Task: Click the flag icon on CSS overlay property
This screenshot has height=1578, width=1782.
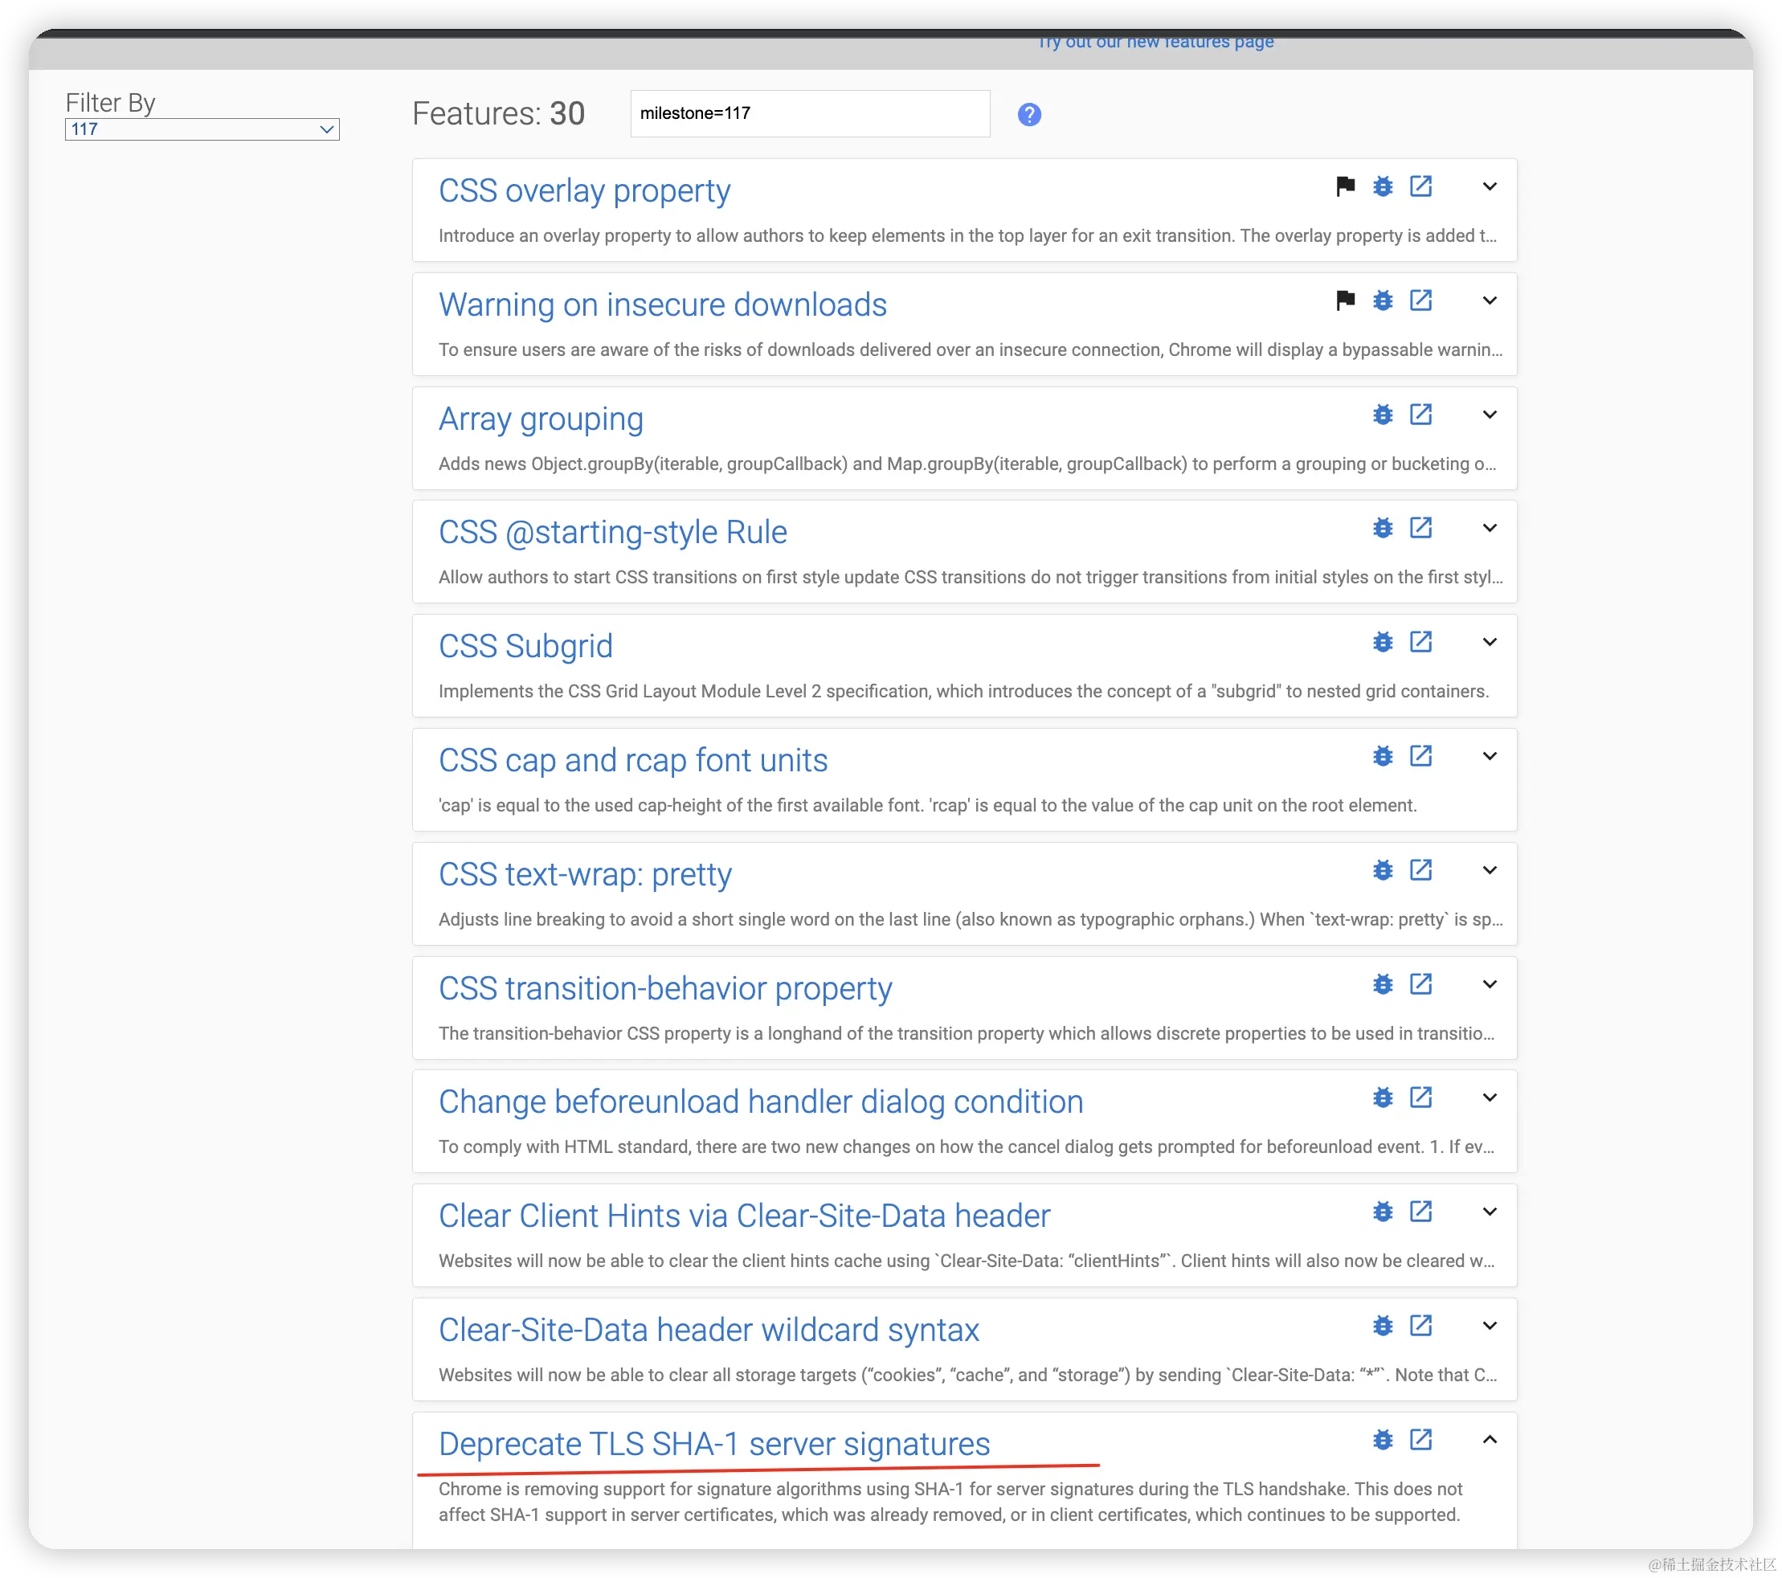Action: (1345, 186)
